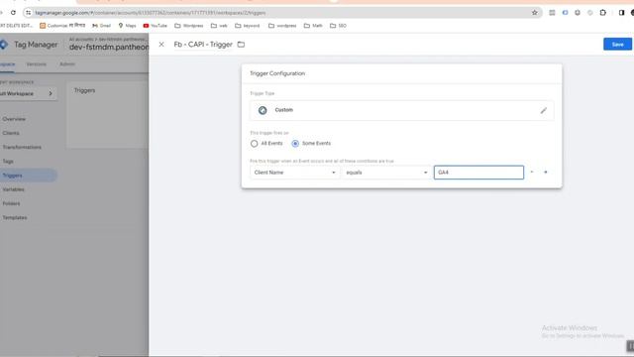Edit trigger type with pencil icon
Image resolution: width=634 pixels, height=357 pixels.
tap(544, 110)
